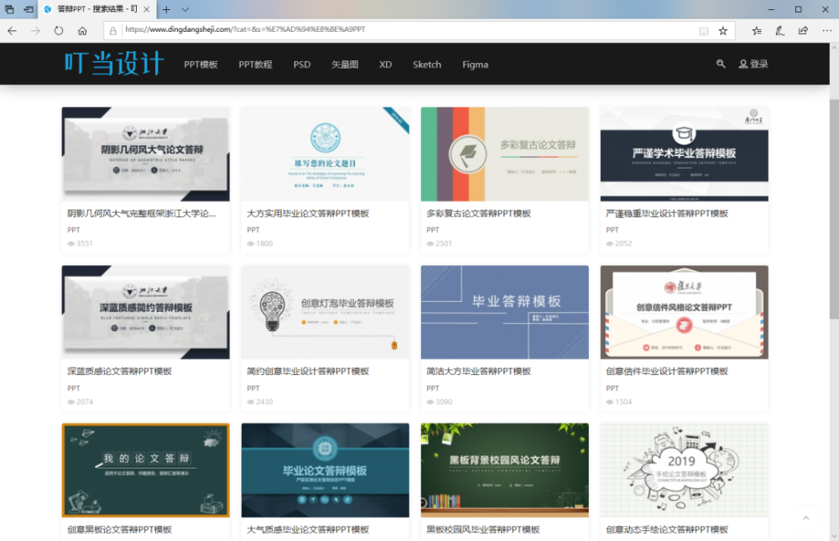Refresh the current page
Image resolution: width=839 pixels, height=541 pixels.
[x=59, y=31]
